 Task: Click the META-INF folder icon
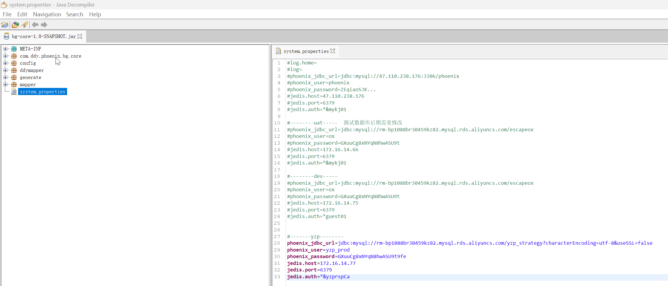point(14,49)
